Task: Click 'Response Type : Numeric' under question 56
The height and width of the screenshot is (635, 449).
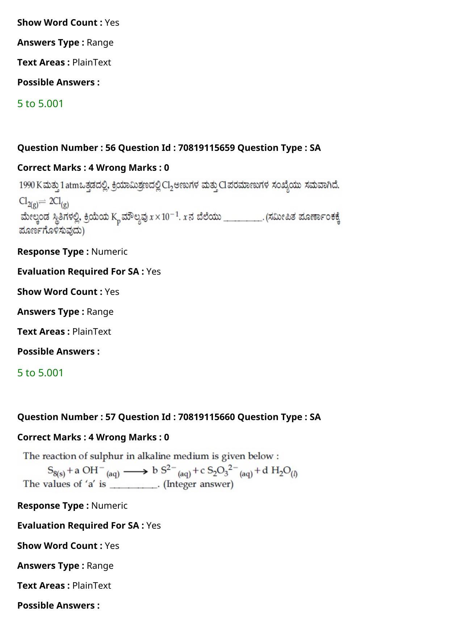Action: click(x=72, y=251)
